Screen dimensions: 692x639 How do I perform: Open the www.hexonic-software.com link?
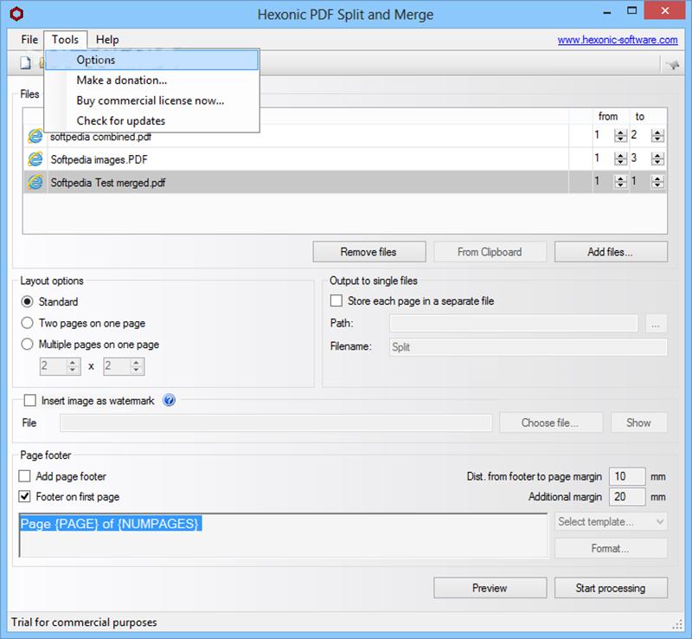[x=617, y=40]
